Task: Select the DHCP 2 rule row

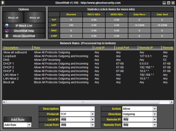Action: tap(88, 67)
